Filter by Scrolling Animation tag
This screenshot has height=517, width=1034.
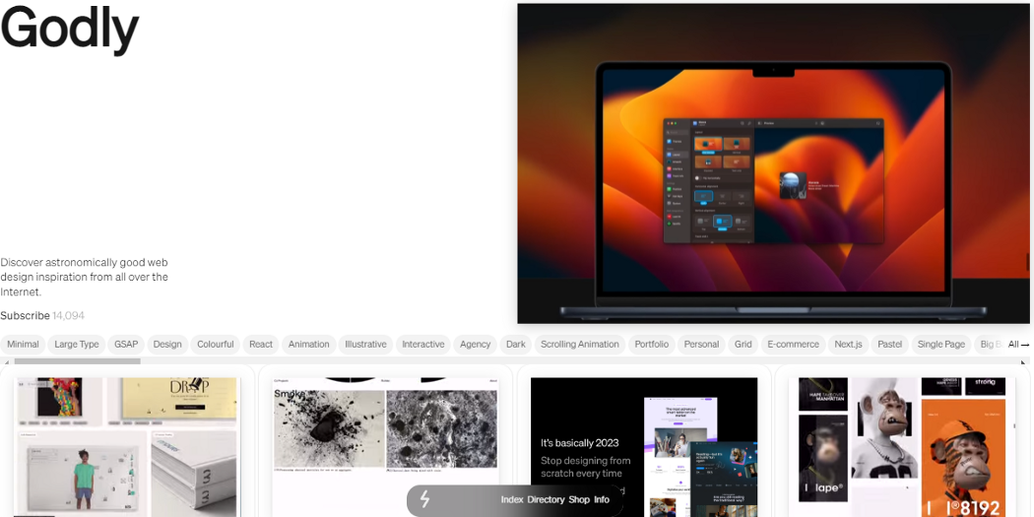point(580,345)
